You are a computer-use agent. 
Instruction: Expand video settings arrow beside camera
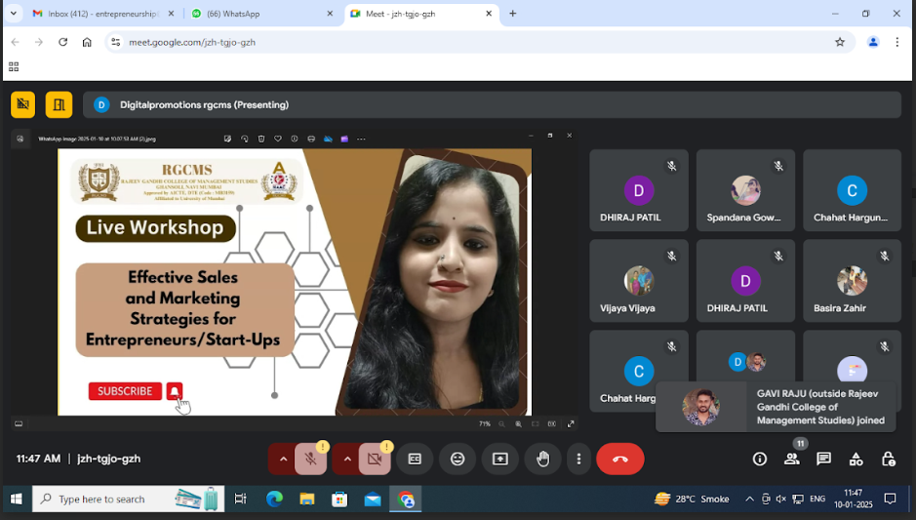(x=346, y=459)
